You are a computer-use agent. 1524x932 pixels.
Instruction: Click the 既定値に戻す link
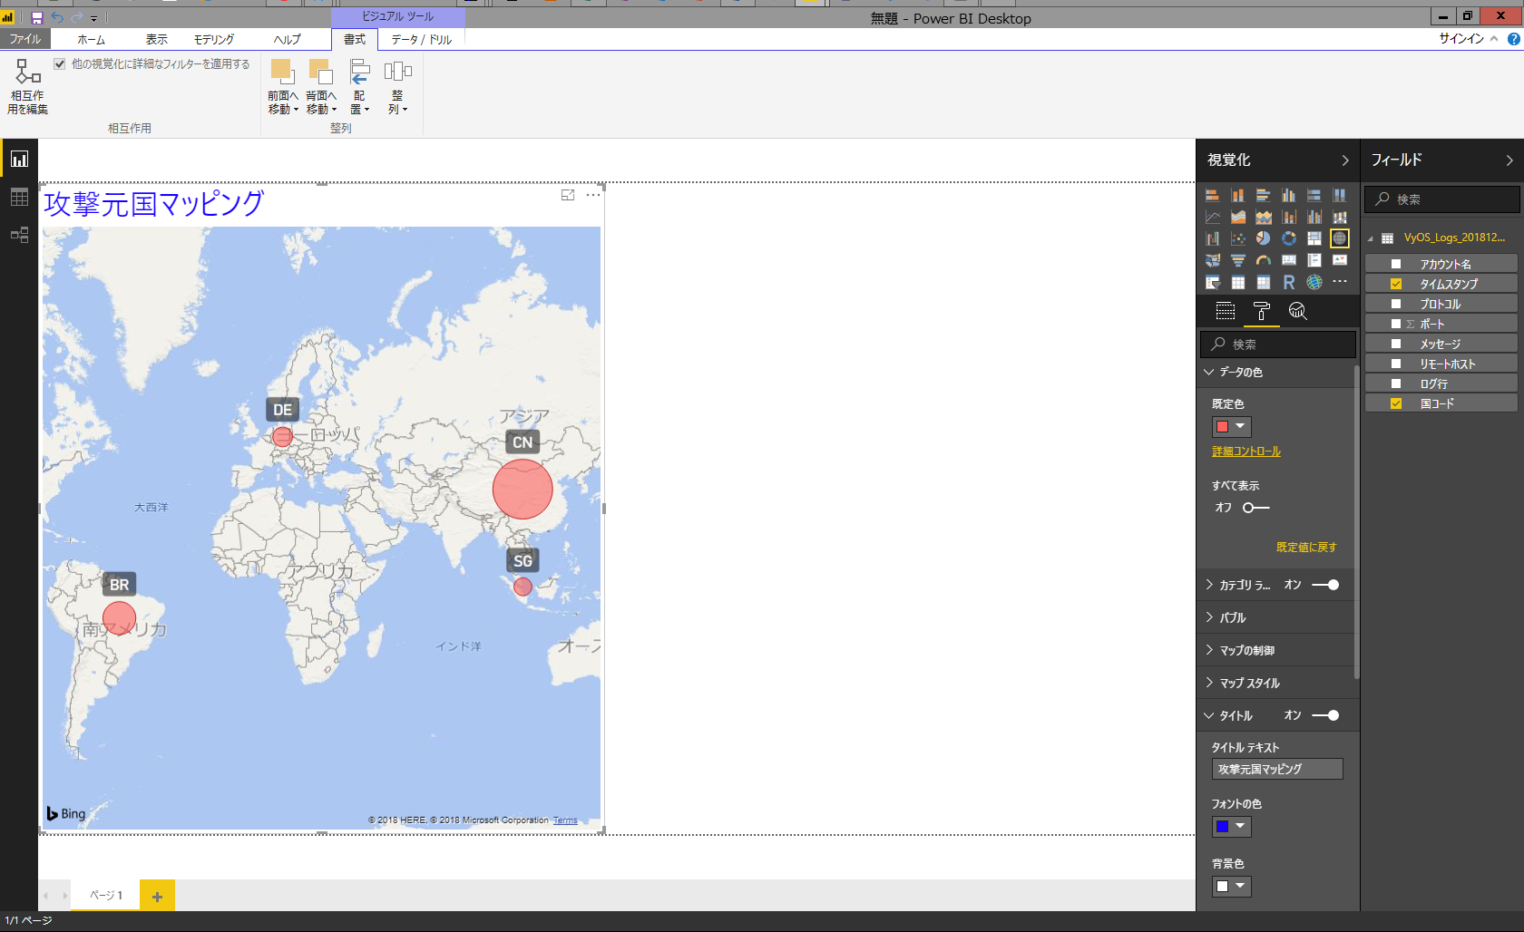(x=1306, y=548)
